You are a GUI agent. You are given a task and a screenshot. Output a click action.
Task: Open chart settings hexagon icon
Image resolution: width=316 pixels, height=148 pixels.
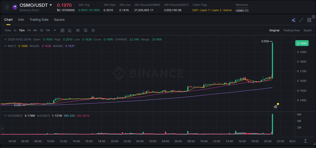(x=93, y=30)
